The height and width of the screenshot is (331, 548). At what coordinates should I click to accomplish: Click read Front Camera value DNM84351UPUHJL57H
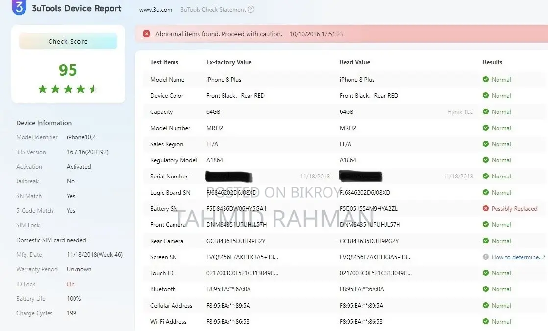click(x=370, y=225)
